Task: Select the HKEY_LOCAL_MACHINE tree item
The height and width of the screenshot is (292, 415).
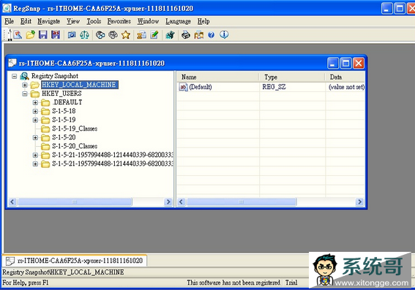Action: click(x=79, y=85)
